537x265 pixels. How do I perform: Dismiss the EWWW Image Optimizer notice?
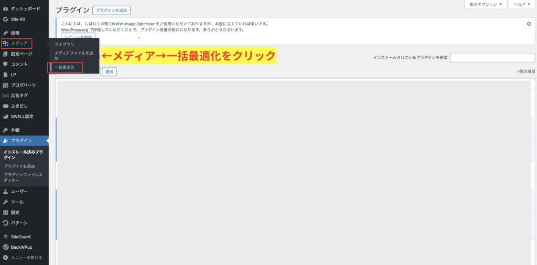point(529,24)
